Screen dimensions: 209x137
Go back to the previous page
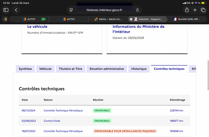click(16, 10)
